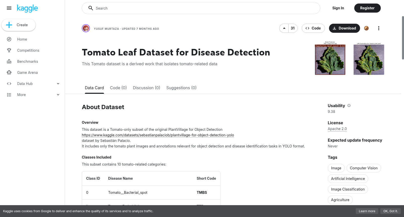Select the Image Classification tag

[348, 189]
